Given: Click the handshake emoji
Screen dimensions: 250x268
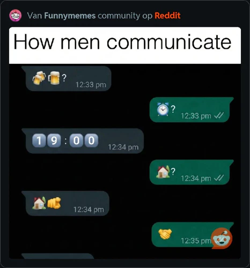Looking at the screenshot, I should click(165, 234).
